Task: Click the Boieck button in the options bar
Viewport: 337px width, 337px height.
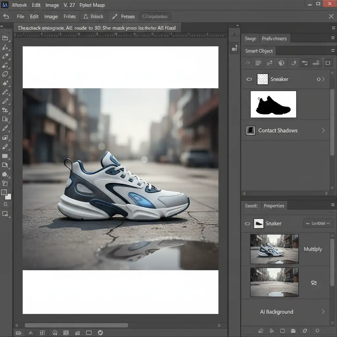Action: click(93, 16)
